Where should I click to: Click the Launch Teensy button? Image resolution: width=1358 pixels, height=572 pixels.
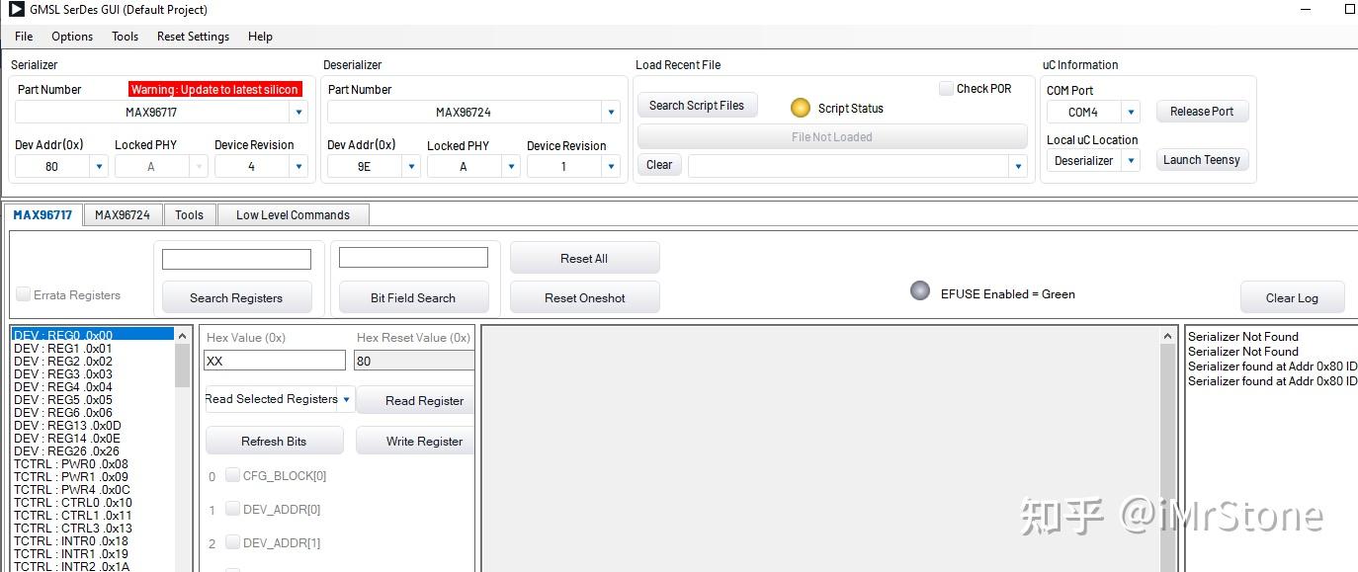pos(1202,159)
